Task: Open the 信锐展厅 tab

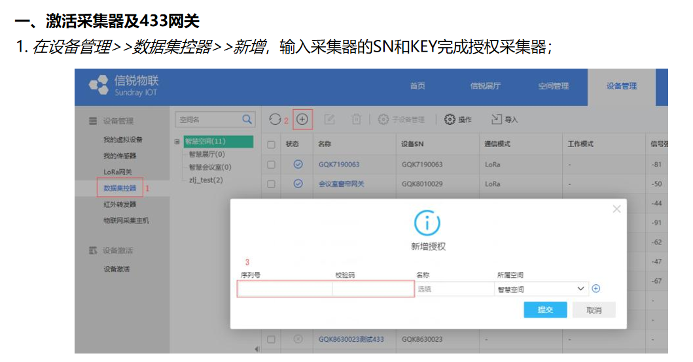Action: click(x=486, y=86)
